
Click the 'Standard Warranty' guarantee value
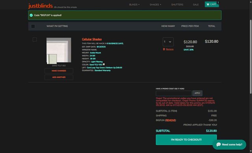(x=102, y=71)
